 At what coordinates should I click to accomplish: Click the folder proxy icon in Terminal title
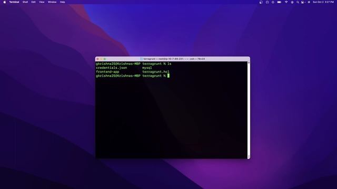tap(142, 59)
